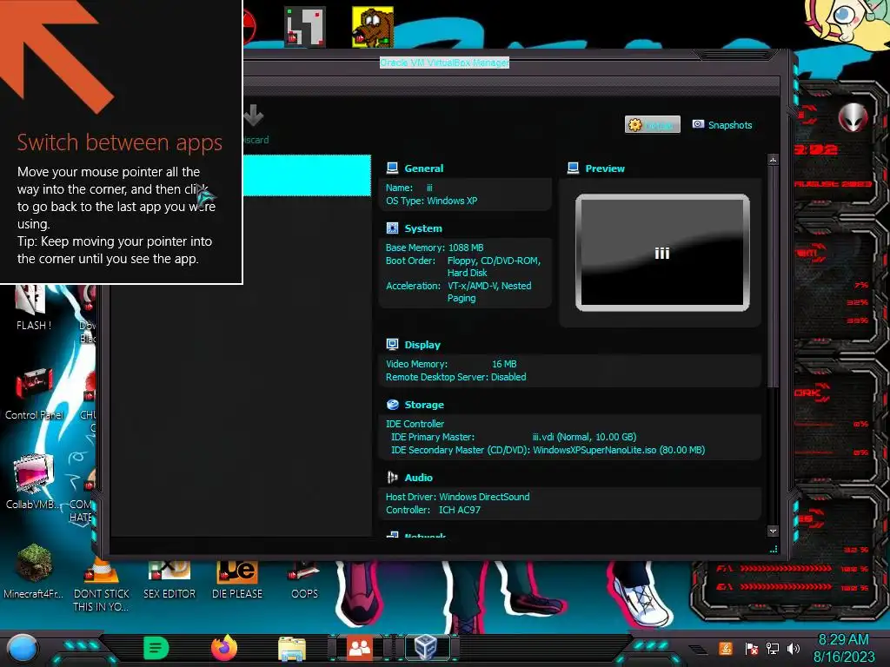Open the FLASH ! desktop icon
The height and width of the screenshot is (667, 890).
coord(31,300)
